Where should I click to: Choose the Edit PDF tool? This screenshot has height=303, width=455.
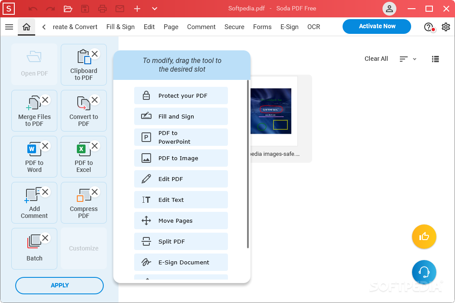click(181, 179)
